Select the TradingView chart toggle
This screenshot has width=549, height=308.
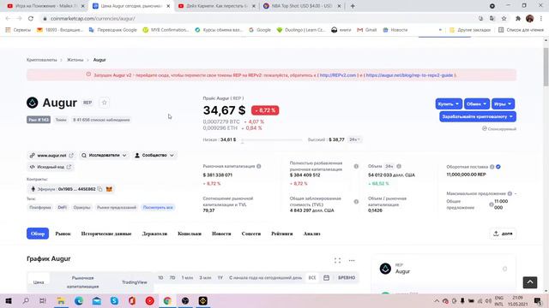point(135,282)
